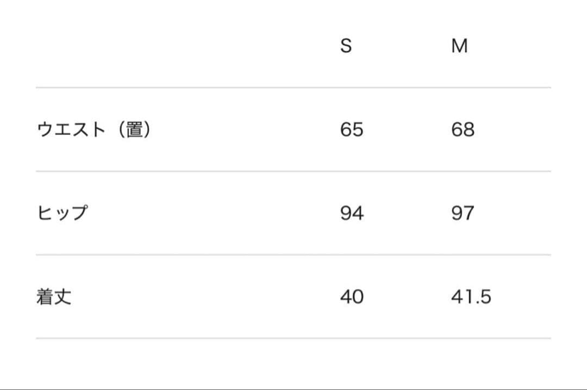Click divider between ウエスト and ヒップ rows
This screenshot has height=390, width=587.
[x=293, y=171]
